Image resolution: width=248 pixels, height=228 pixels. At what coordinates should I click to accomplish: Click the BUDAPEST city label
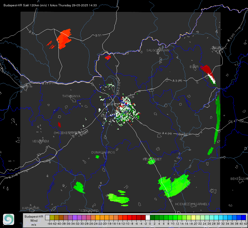click(111, 104)
